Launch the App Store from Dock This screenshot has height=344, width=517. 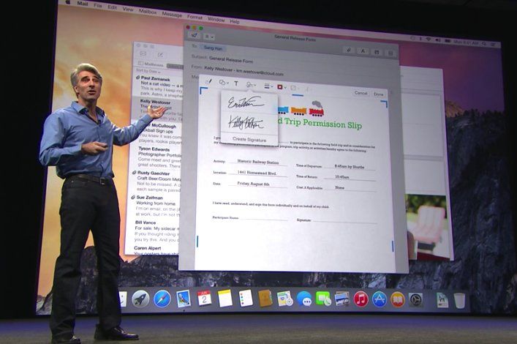[x=379, y=299]
